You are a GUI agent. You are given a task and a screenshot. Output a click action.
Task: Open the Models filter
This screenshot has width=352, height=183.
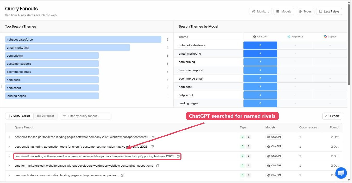pyautogui.click(x=284, y=11)
